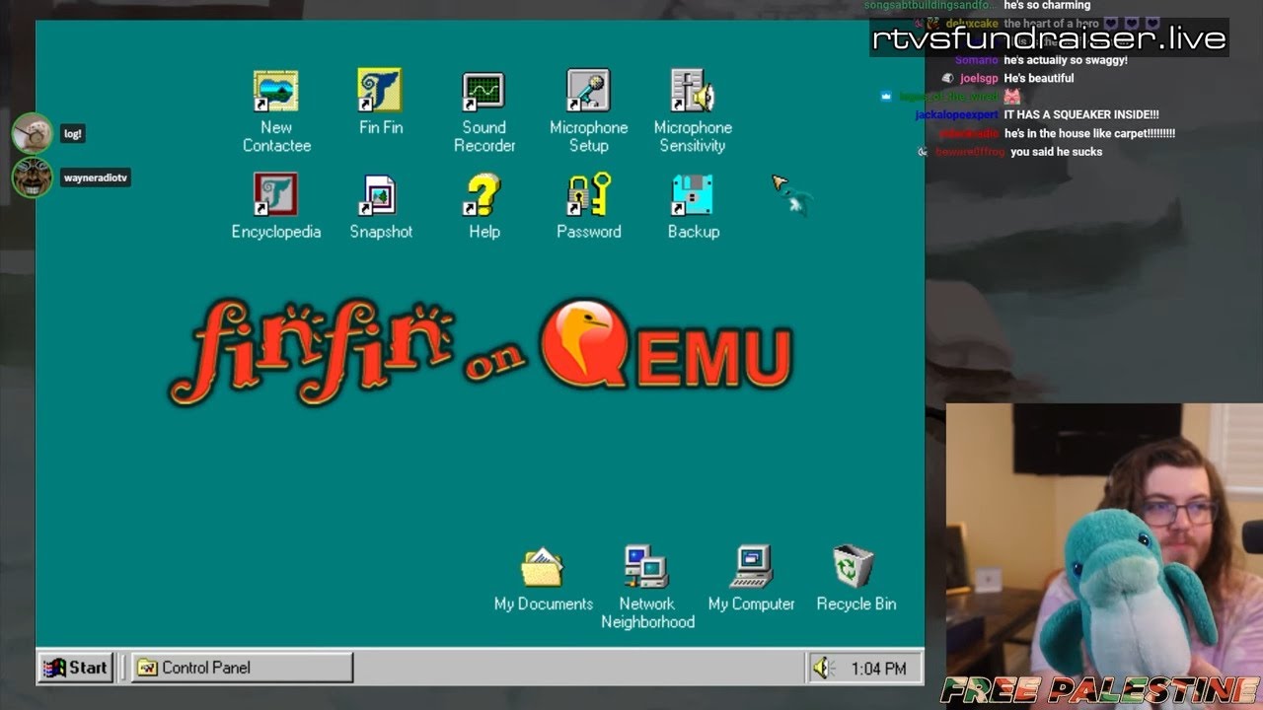Click the volume speaker tray icon

pos(823,668)
